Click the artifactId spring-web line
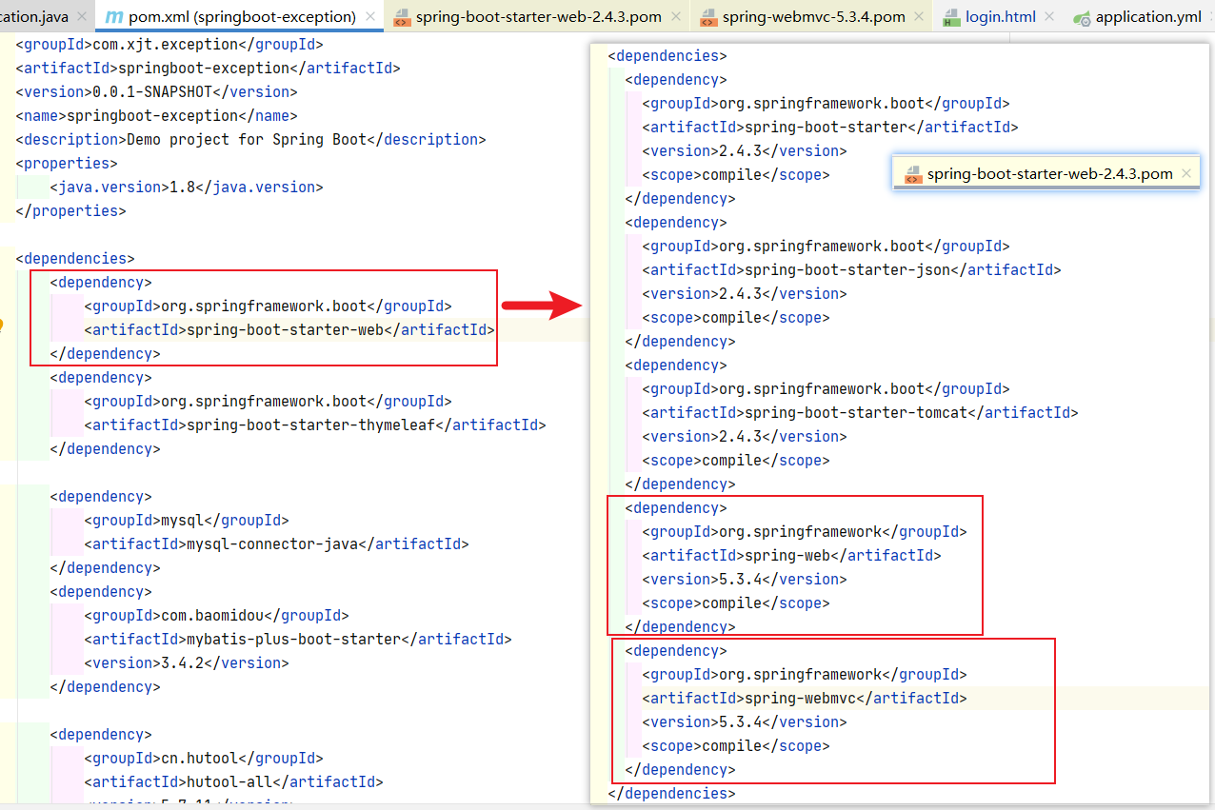The height and width of the screenshot is (810, 1215). pos(791,556)
